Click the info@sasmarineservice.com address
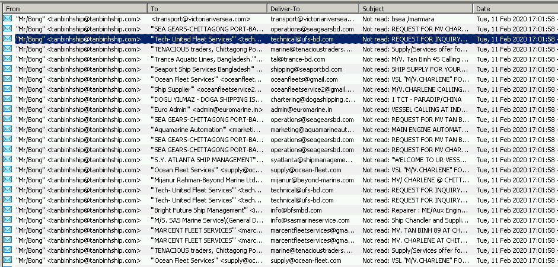The height and width of the screenshot is (267, 558). pos(310,220)
